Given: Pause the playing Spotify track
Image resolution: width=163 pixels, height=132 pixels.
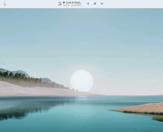Looking at the screenshot, I should [95, 4].
